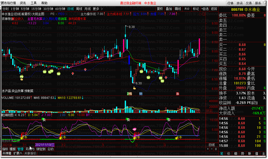Click the diamond icon in chart header
This screenshot has width=268, height=159.
(200, 14)
